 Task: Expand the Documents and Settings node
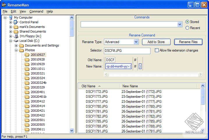pos(16,45)
